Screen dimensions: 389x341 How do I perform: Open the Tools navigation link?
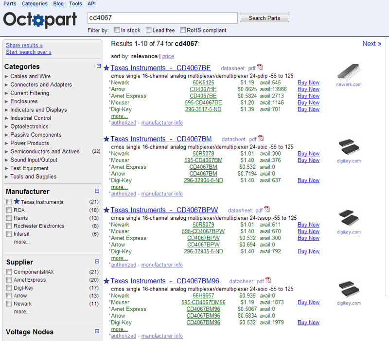coord(75,4)
